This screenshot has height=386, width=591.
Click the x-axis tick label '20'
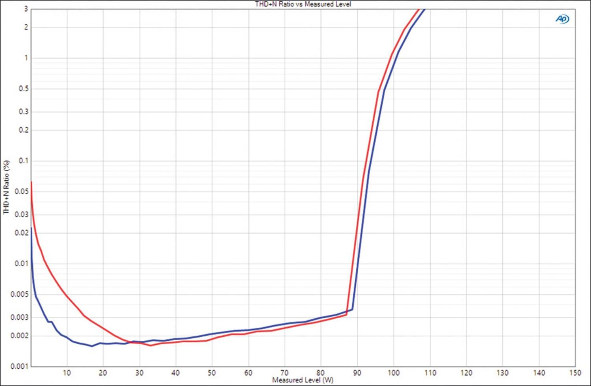click(103, 373)
